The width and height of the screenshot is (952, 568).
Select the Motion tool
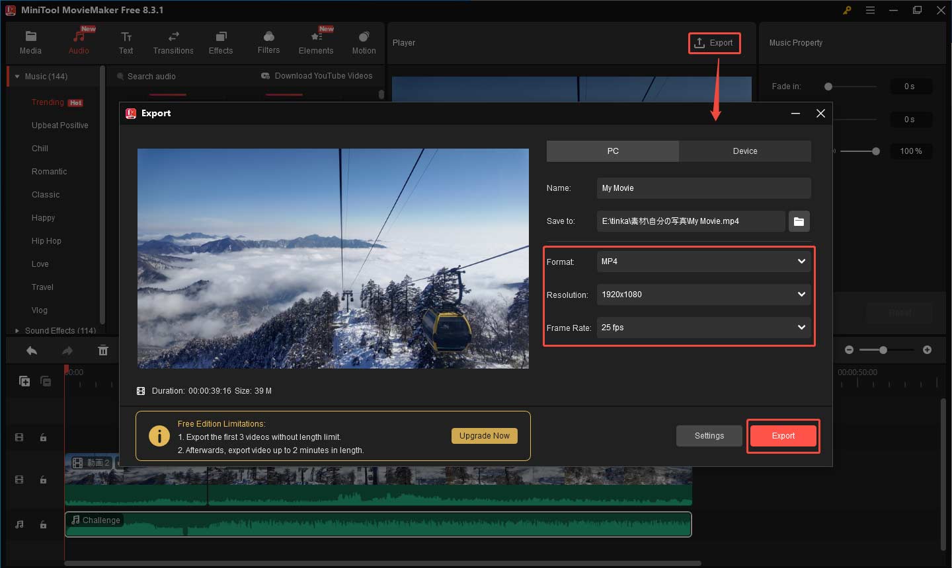pyautogui.click(x=363, y=41)
